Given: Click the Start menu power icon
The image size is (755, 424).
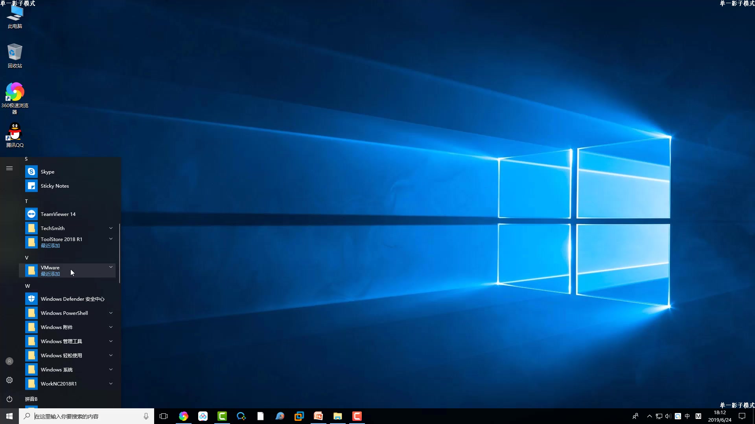Looking at the screenshot, I should click(x=9, y=399).
